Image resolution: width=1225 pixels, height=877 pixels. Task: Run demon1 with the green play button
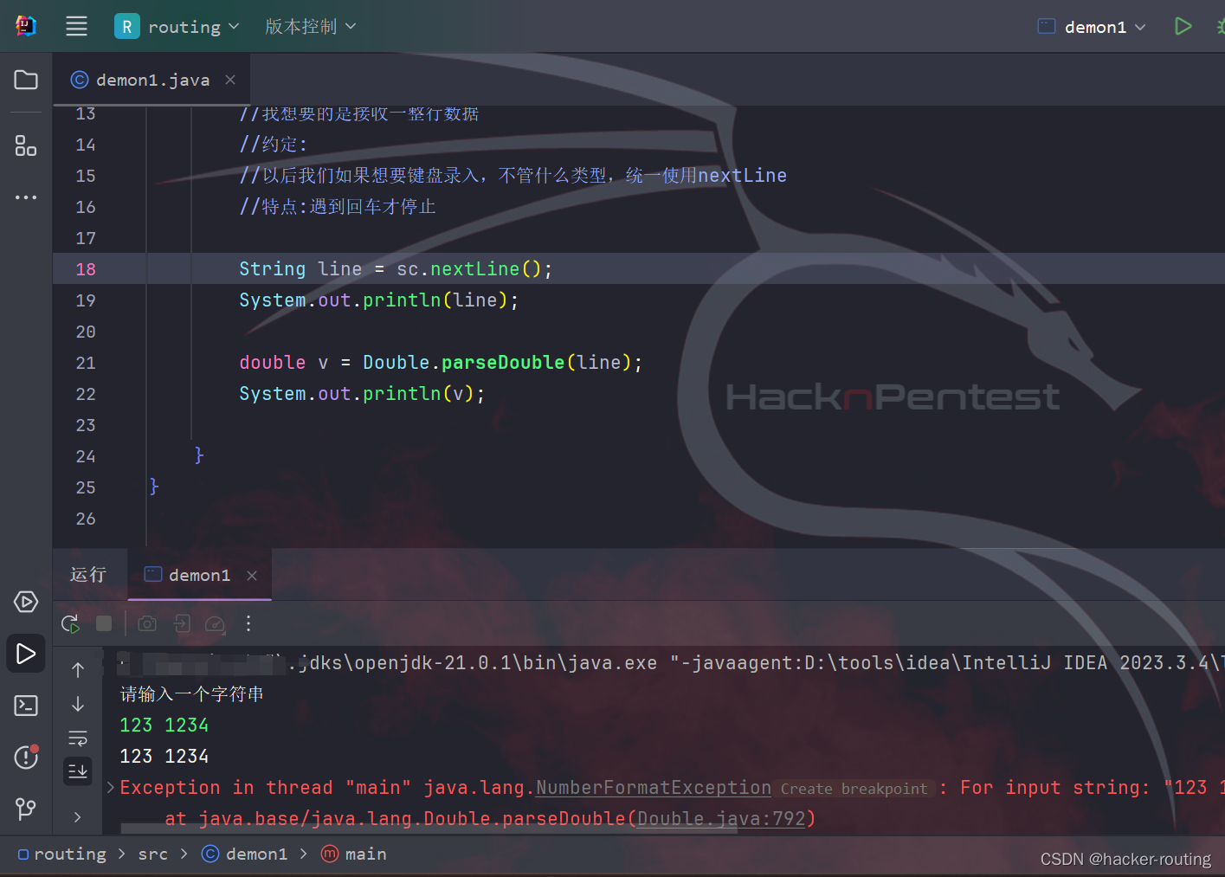coord(1183,27)
